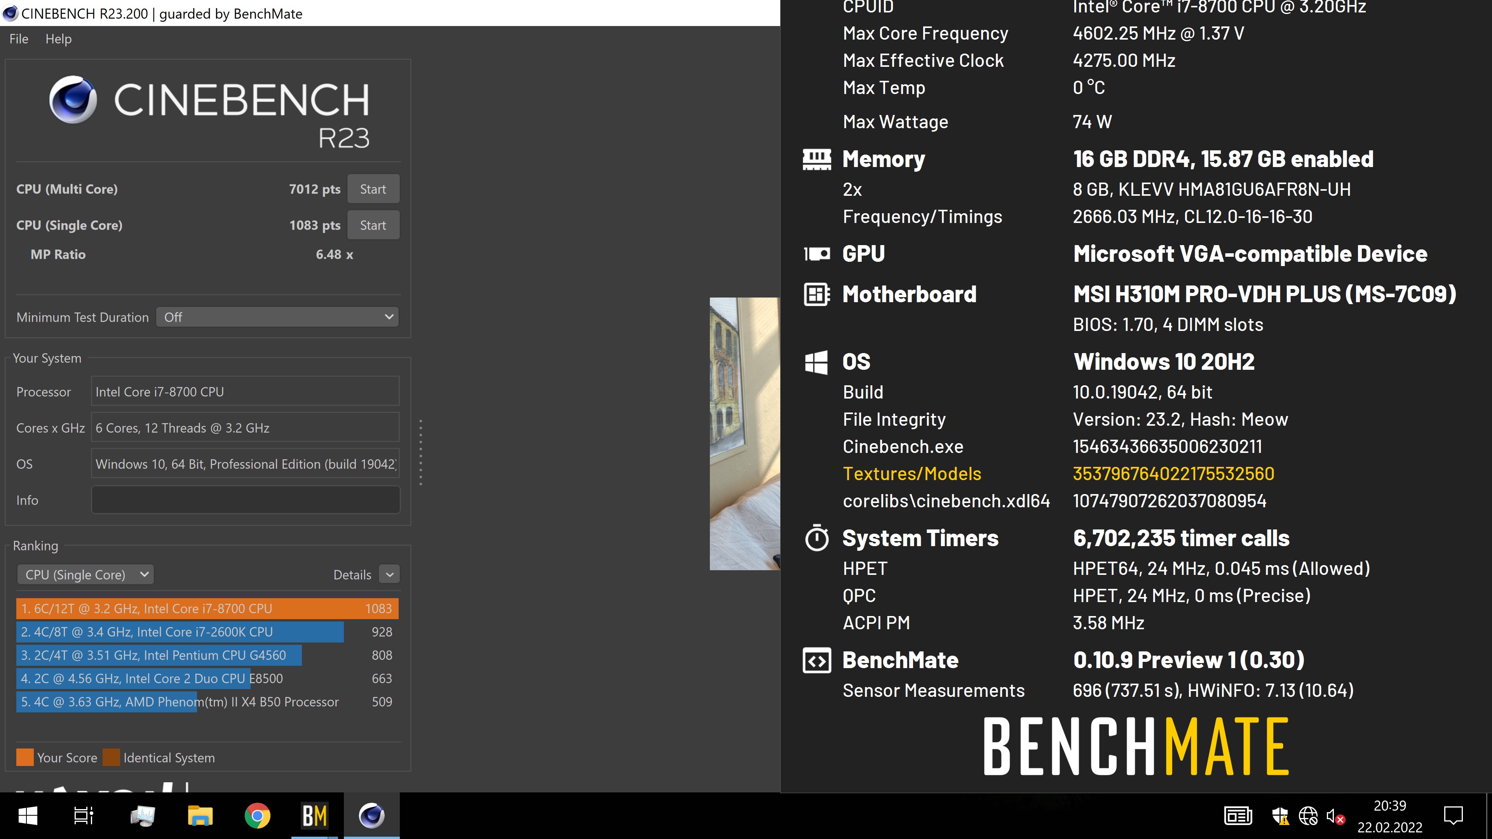Screen dimensions: 1492x839
Task: Click the rendered scene preview thumbnail
Action: [x=745, y=434]
